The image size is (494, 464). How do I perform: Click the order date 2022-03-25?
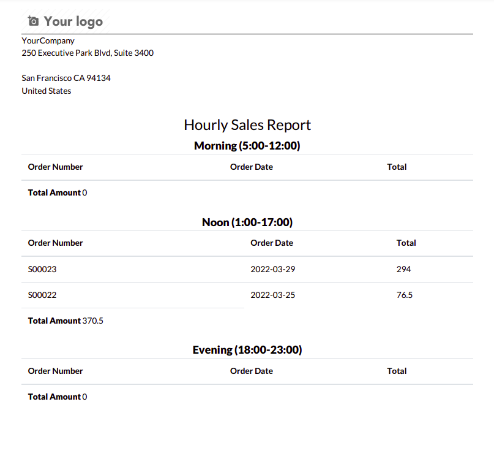272,295
